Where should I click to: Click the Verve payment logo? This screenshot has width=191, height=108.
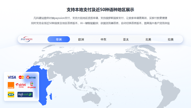click(x=31, y=77)
